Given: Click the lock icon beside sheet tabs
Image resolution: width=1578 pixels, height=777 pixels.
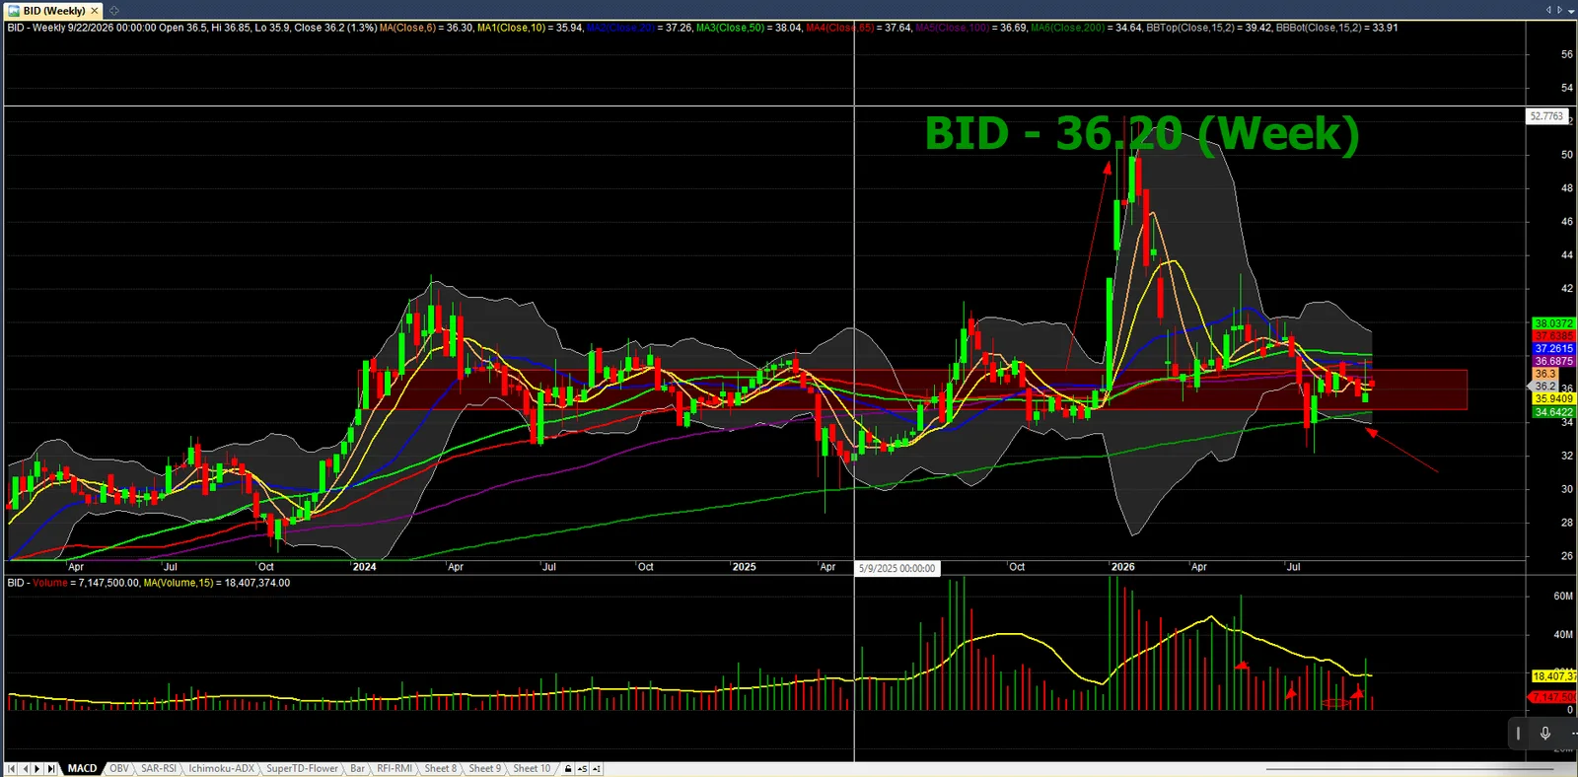Looking at the screenshot, I should click(x=568, y=769).
